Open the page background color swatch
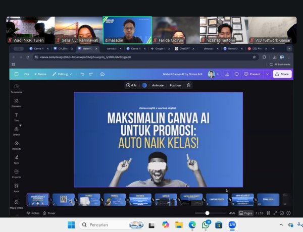Screen dimensions: 303x232 click(144, 85)
